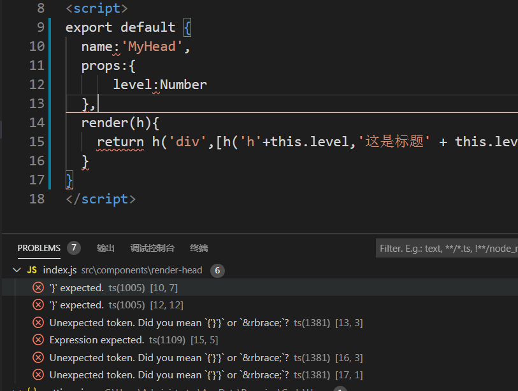518x391 pixels.
Task: Collapse the index.js problems list
Action: 17,270
